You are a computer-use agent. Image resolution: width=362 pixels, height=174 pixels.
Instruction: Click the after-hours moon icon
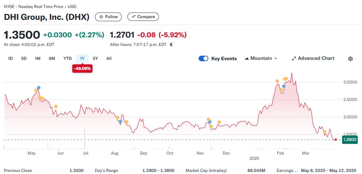click(171, 45)
